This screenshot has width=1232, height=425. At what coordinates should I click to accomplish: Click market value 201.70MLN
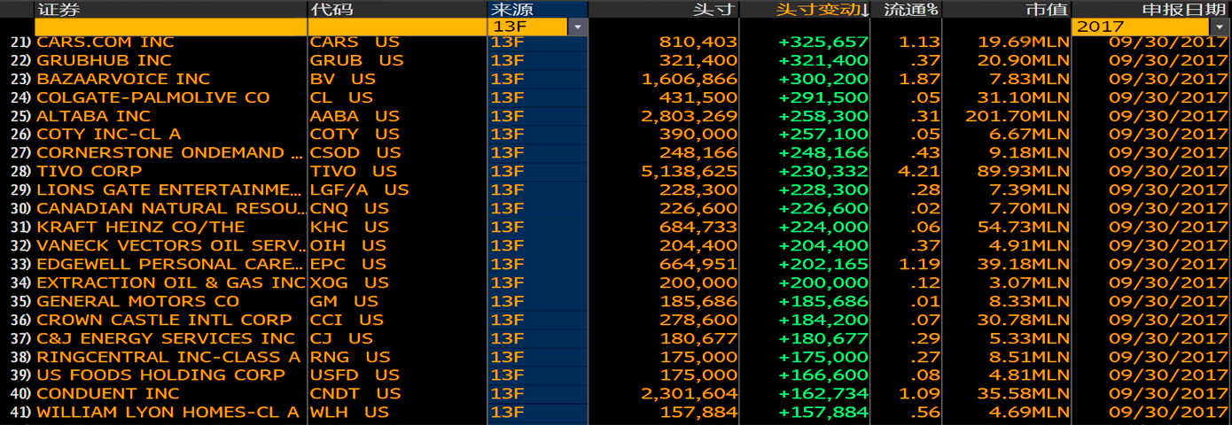(1018, 116)
